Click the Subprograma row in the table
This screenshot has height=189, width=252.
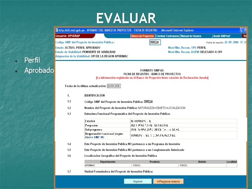(x=161, y=129)
